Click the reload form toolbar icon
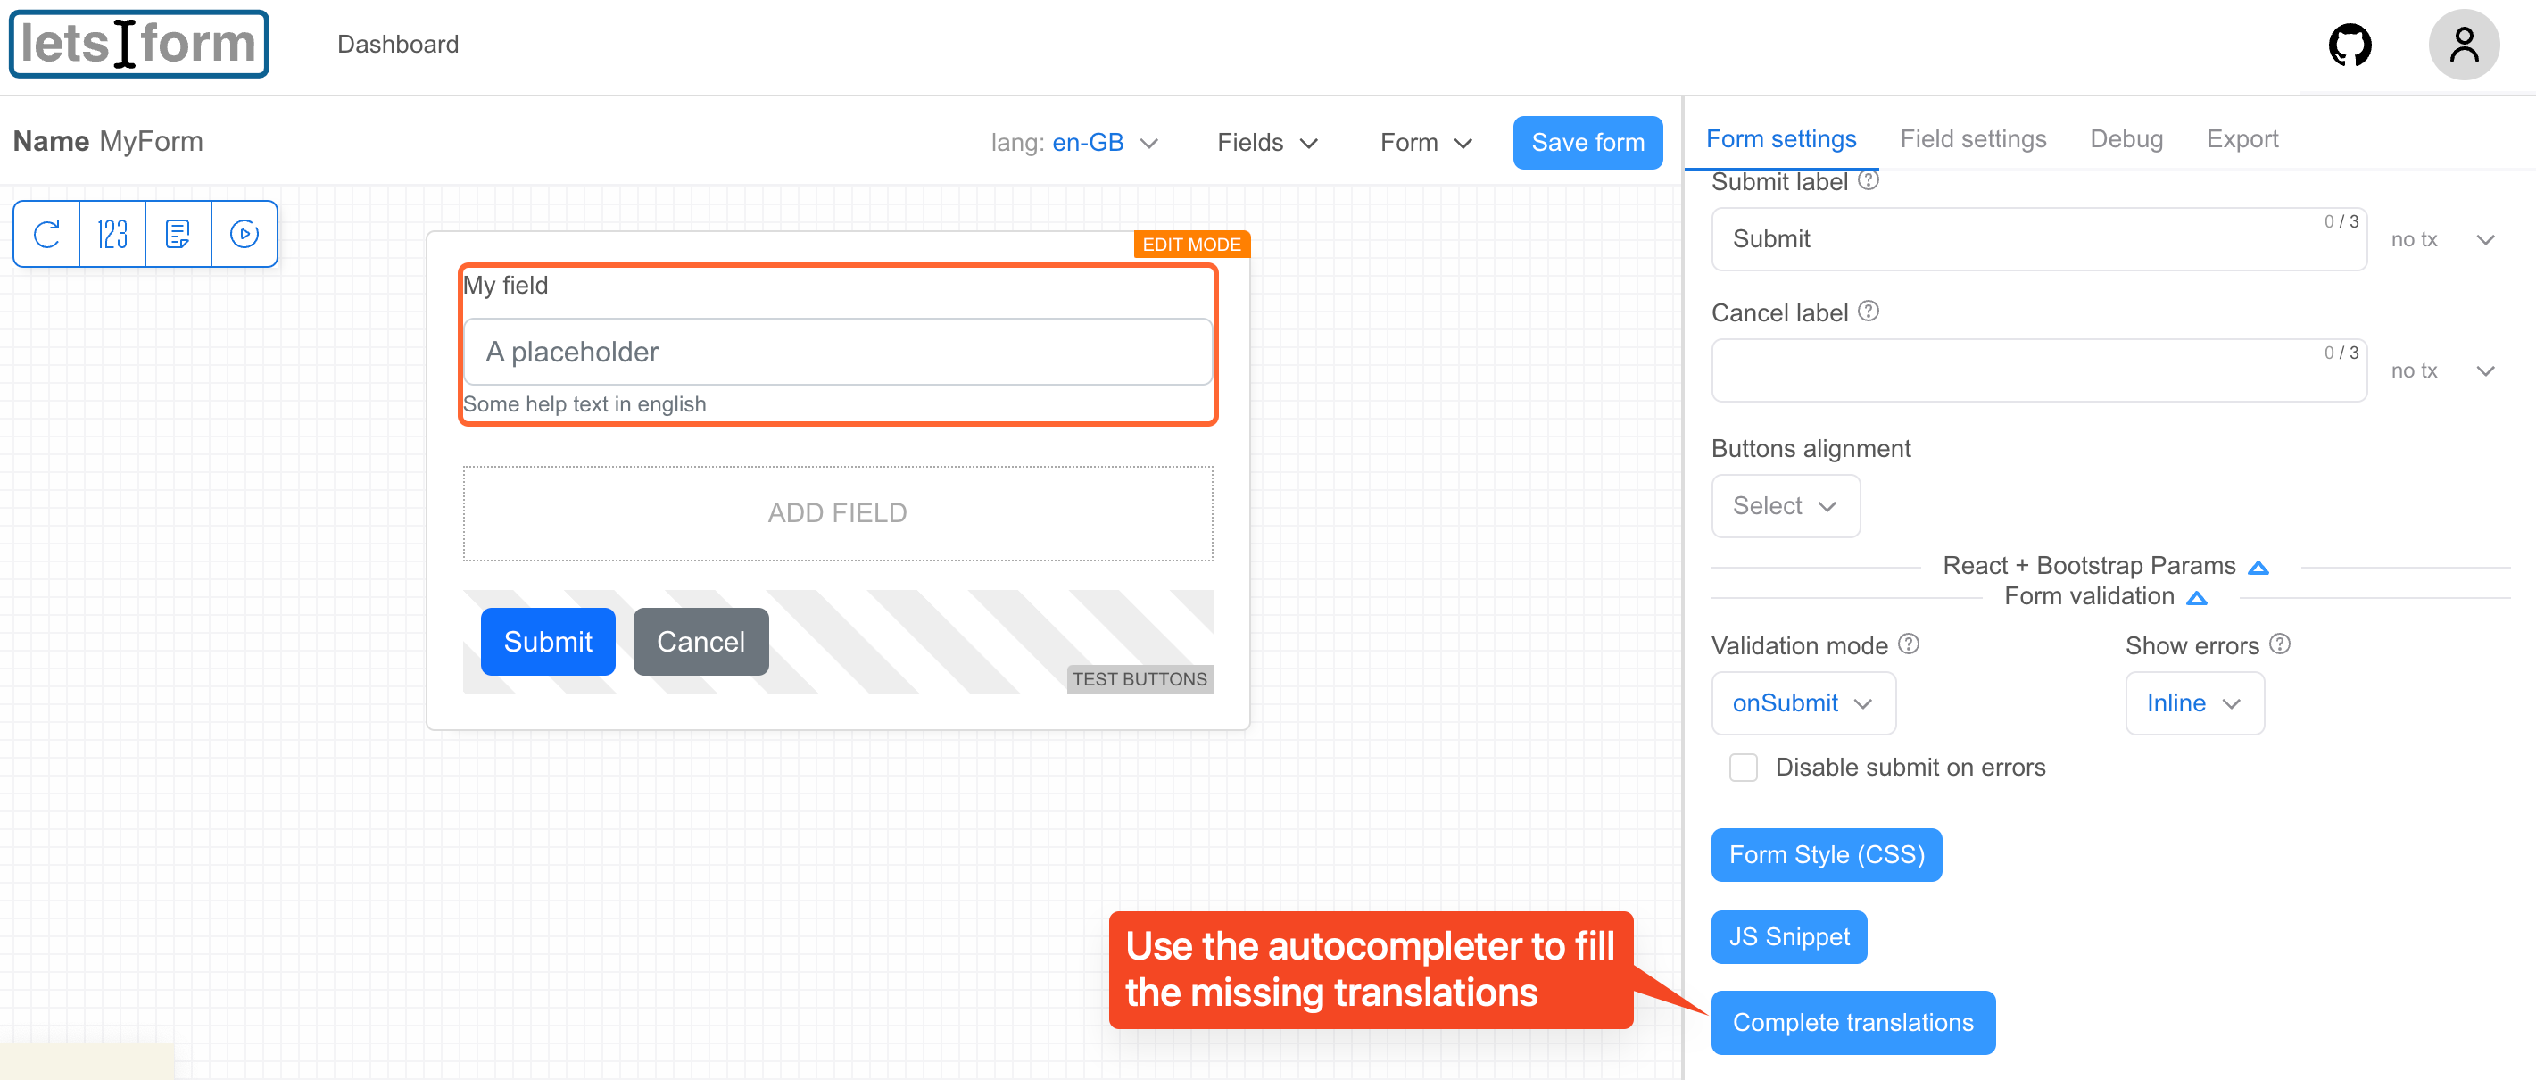2536x1080 pixels. pos(46,235)
